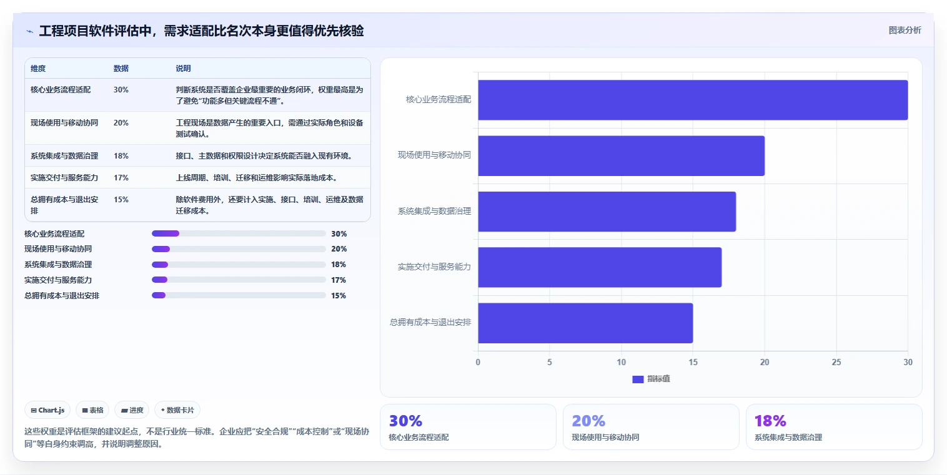The width and height of the screenshot is (947, 475).
Task: Select the Chart.js tag chip
Action: 48,410
